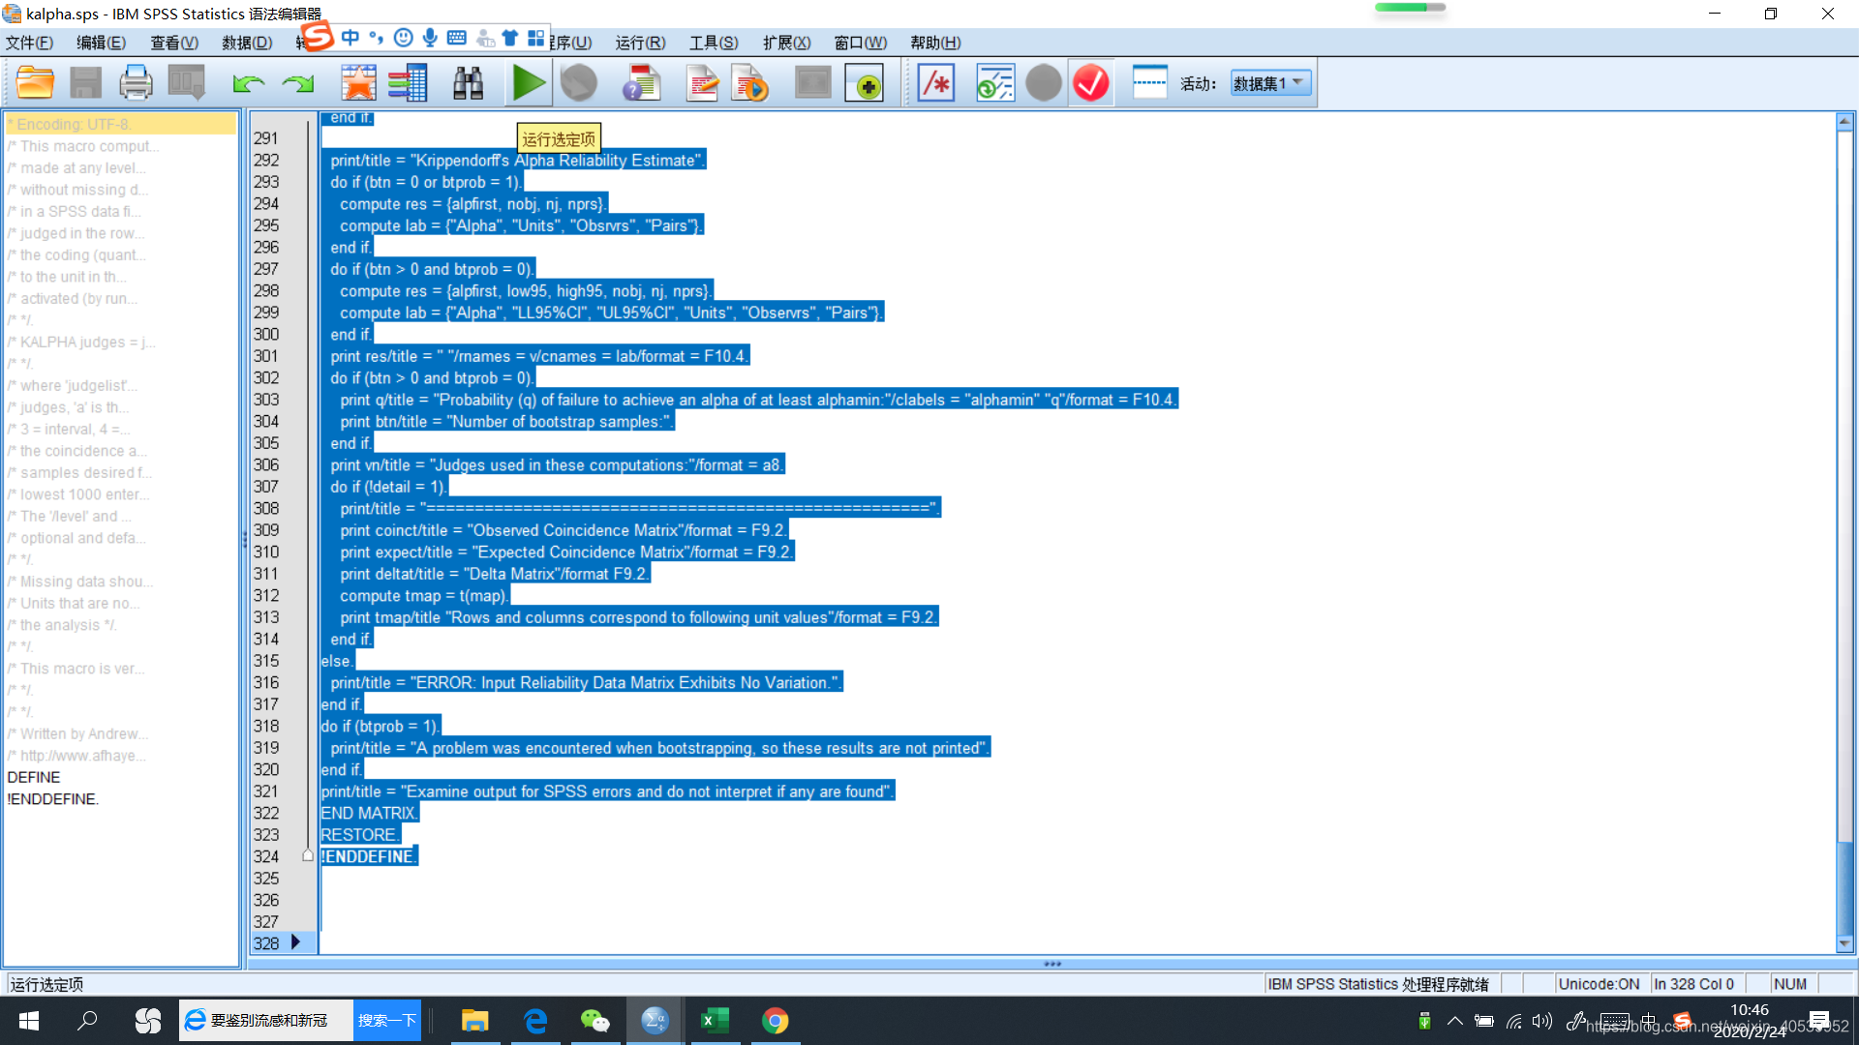Show hidden system tray icons chevron

[1454, 1021]
